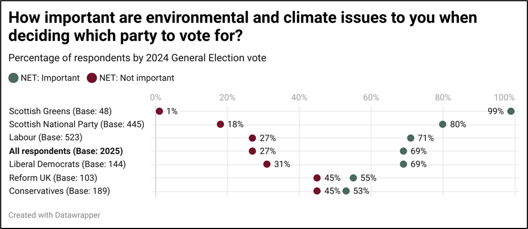Click the Labour 71% green dot
Viewport: 528px width, 229px height.
(x=410, y=138)
